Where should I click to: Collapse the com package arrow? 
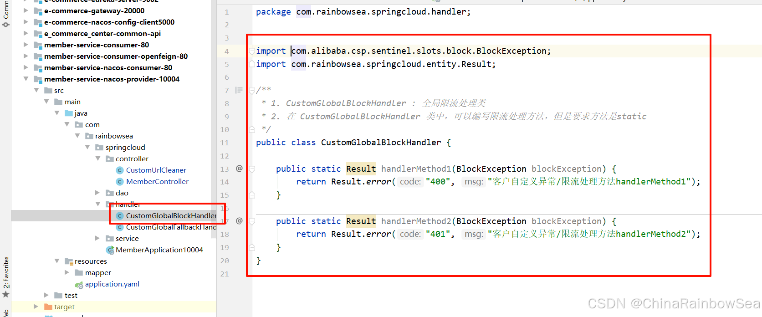click(x=67, y=124)
